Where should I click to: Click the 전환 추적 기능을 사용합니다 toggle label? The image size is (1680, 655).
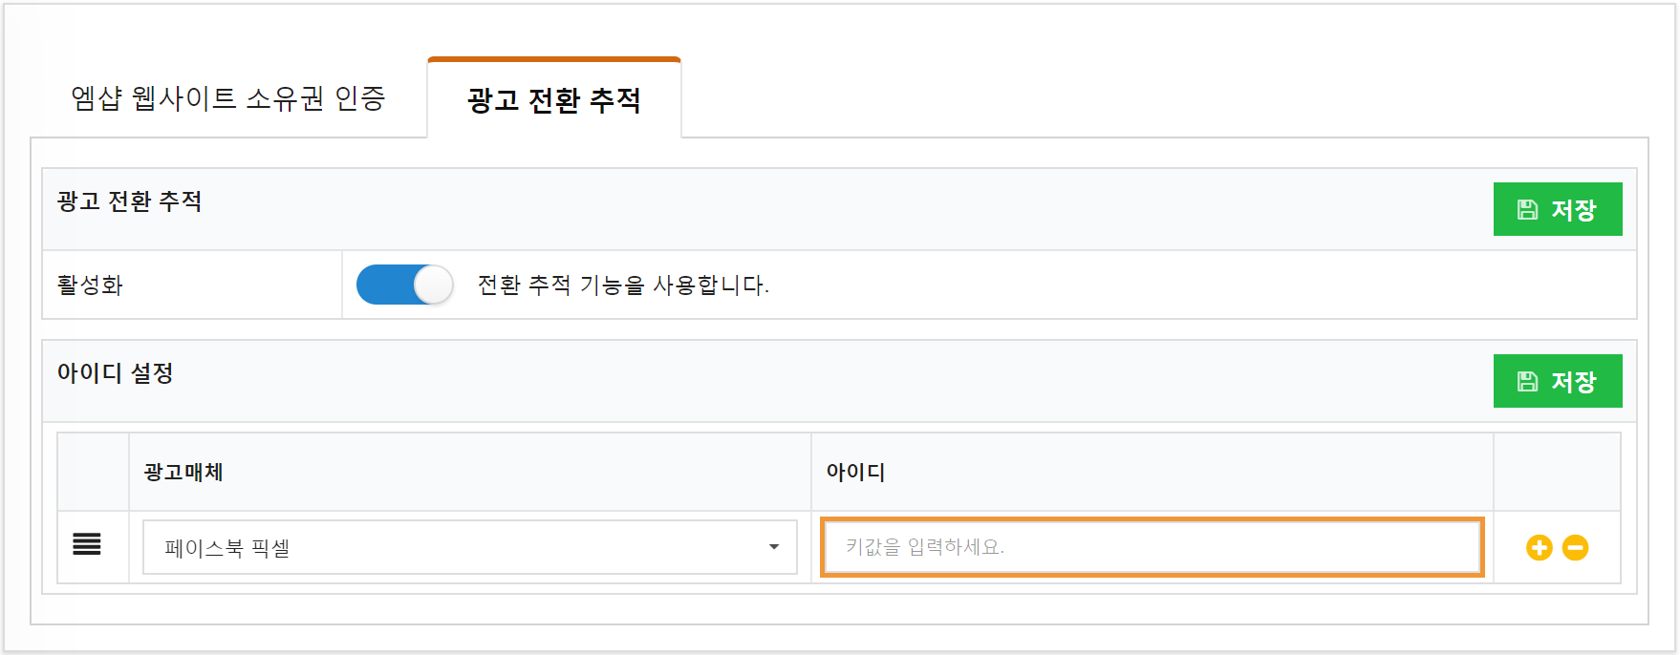[x=623, y=285]
